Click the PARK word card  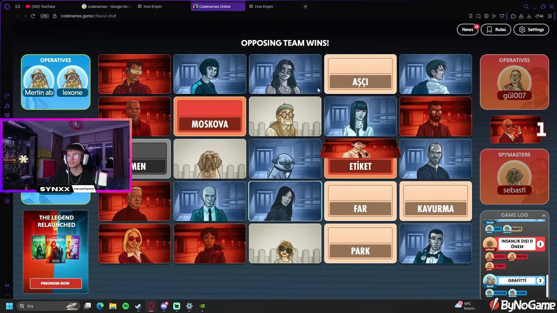pos(360,243)
